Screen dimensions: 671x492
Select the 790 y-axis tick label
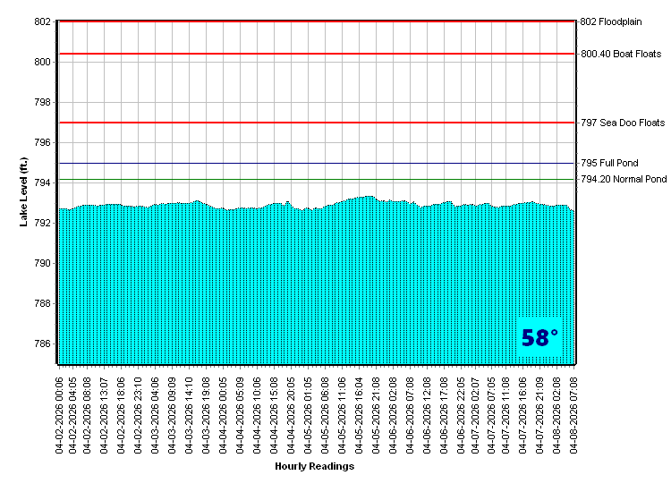point(42,264)
